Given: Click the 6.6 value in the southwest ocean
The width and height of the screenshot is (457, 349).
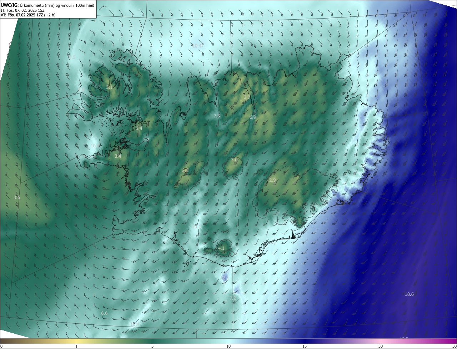Looking at the screenshot, I should click(104, 313).
